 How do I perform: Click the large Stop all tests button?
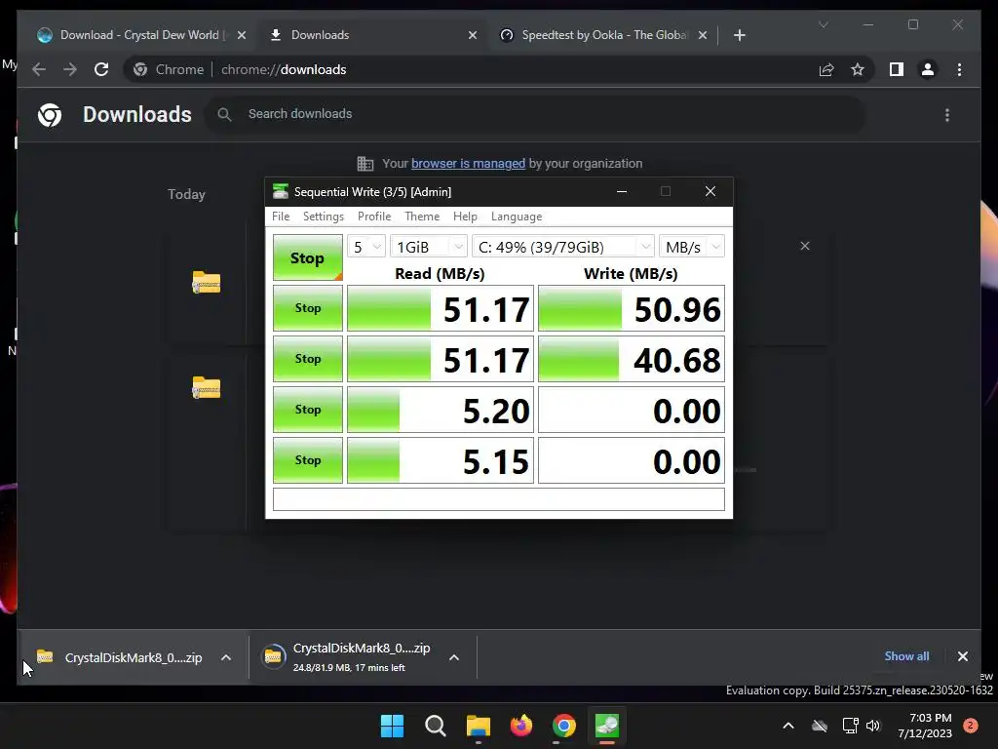(307, 257)
